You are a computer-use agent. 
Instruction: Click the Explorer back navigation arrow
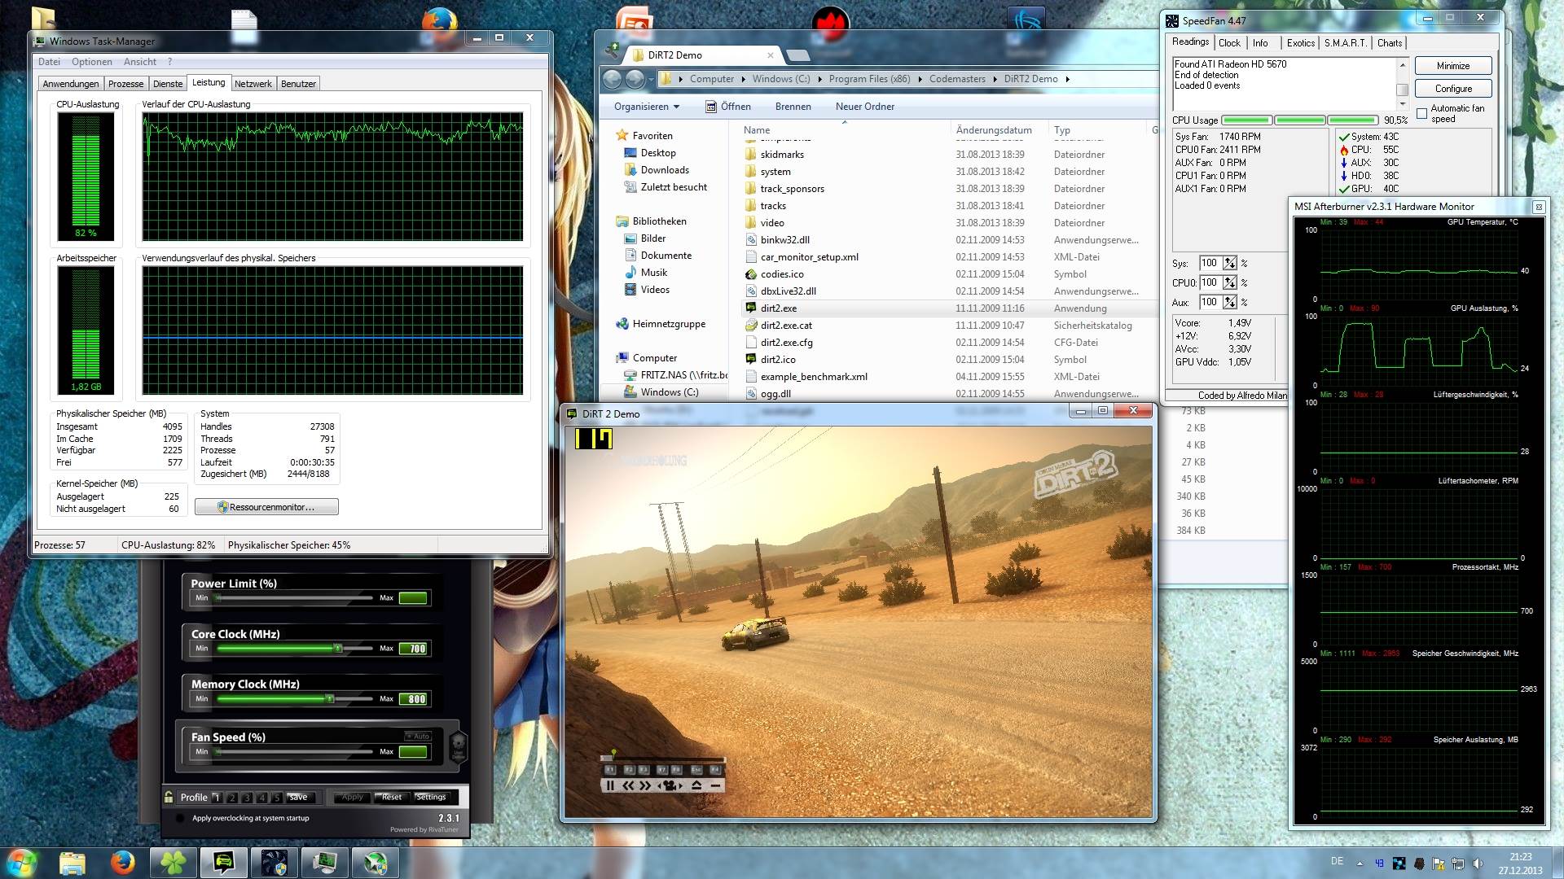(x=612, y=79)
